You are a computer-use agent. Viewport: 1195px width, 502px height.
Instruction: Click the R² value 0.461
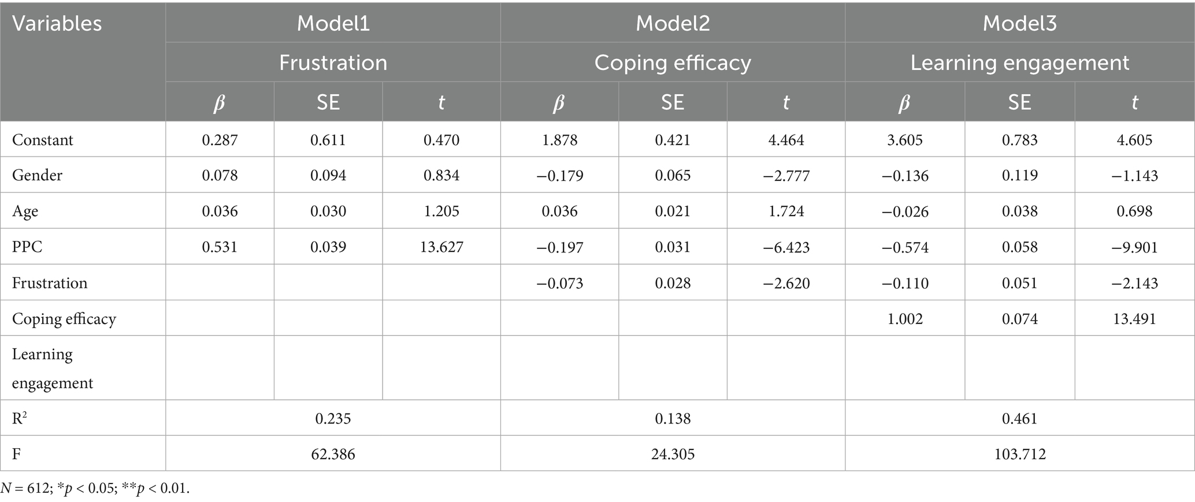pyautogui.click(x=1019, y=418)
